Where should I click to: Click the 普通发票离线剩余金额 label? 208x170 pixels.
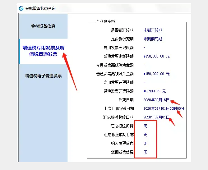point(115,74)
